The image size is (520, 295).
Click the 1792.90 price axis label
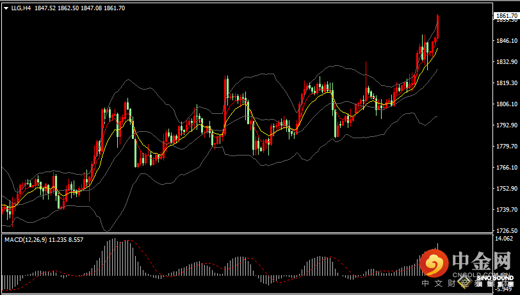tap(506, 125)
